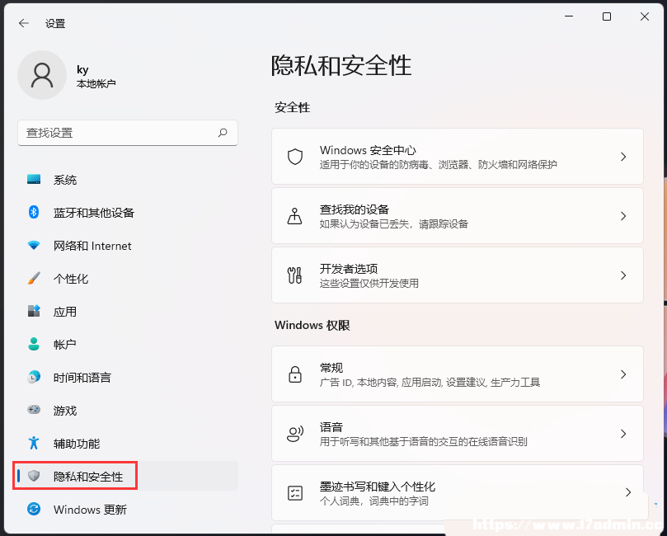Click the ky 本地帐户 profile name

[x=96, y=76]
